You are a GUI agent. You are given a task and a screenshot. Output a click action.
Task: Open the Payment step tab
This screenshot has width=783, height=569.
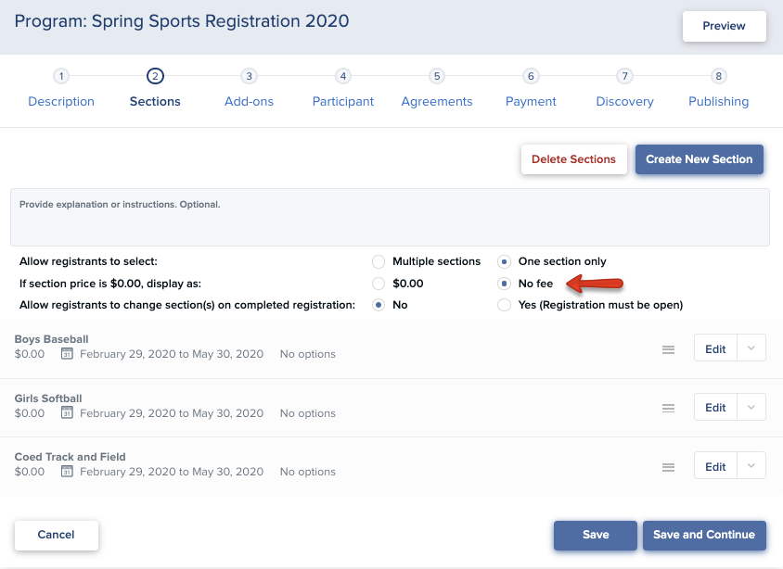[x=531, y=102]
